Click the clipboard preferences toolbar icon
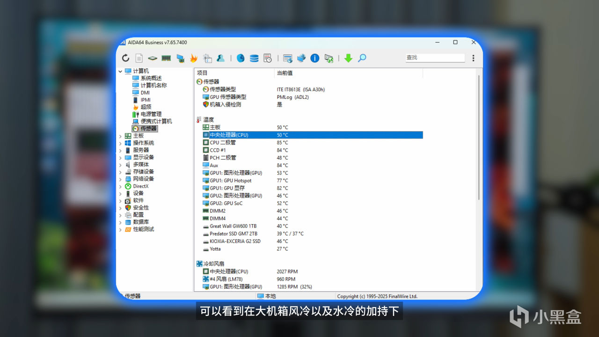Viewport: 599px width, 337px height. [x=207, y=58]
